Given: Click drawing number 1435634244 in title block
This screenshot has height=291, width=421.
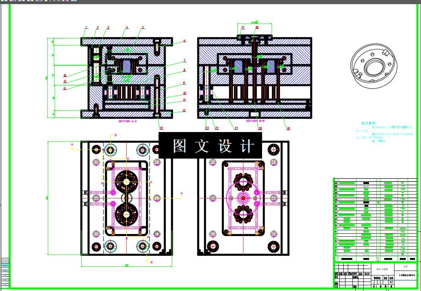Looking at the screenshot, I should click(x=407, y=275).
